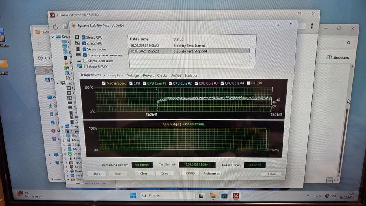Click the Stress FPU icon
The image size is (366, 206).
[78, 43]
